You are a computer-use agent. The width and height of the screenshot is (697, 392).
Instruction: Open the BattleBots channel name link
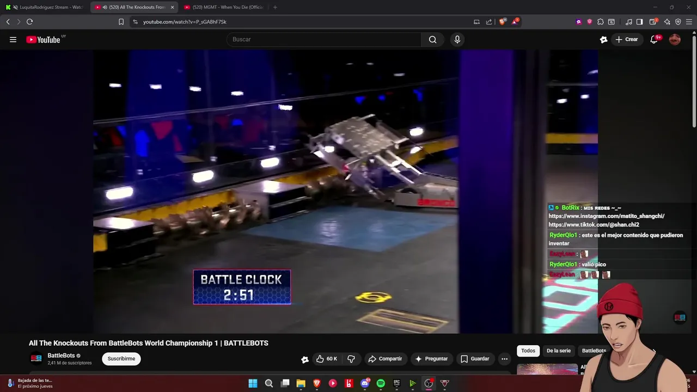coord(61,356)
